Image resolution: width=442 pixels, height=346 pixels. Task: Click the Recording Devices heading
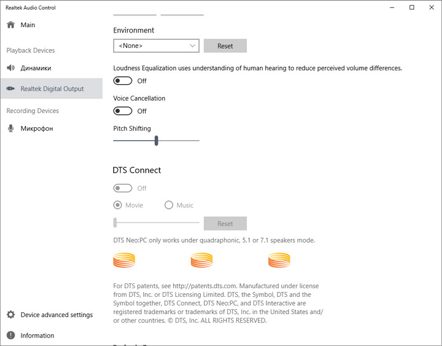[x=33, y=111]
